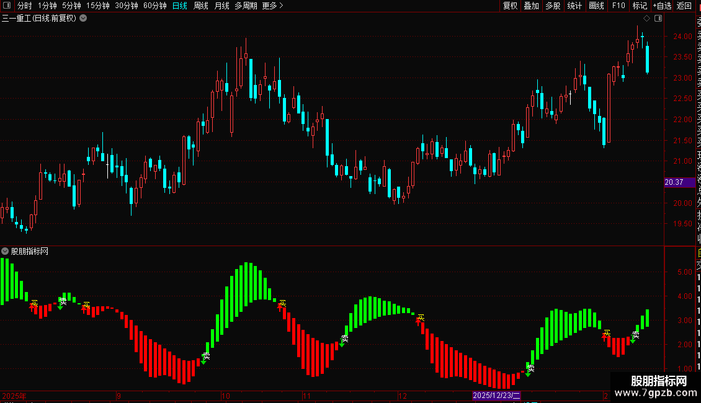
Task: Click the red buy signal before December
Action: pyautogui.click(x=419, y=321)
